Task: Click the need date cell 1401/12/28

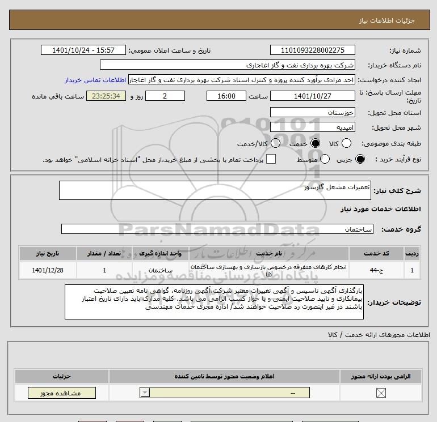Action: (x=48, y=270)
